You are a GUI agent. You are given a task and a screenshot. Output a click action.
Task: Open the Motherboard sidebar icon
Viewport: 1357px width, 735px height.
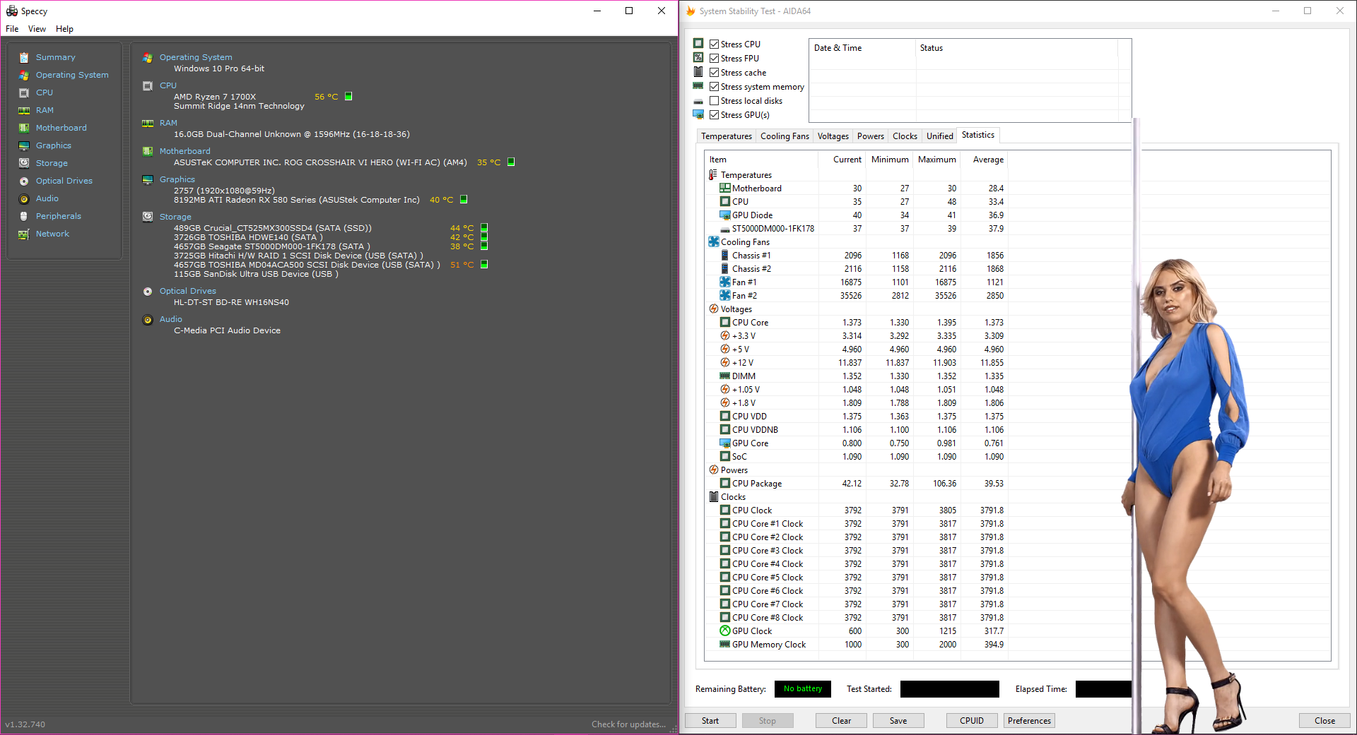[24, 128]
